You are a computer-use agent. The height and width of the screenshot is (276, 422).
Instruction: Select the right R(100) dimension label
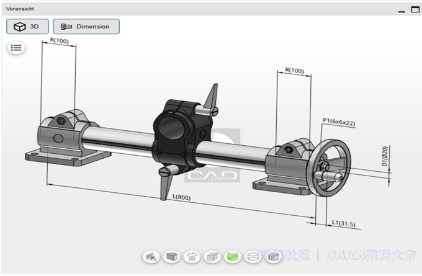click(x=294, y=71)
